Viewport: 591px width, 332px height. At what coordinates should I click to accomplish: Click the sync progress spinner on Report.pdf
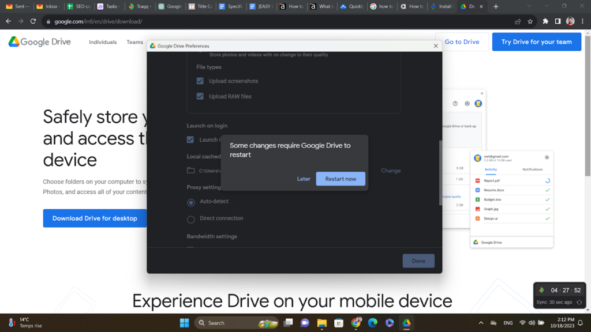548,180
